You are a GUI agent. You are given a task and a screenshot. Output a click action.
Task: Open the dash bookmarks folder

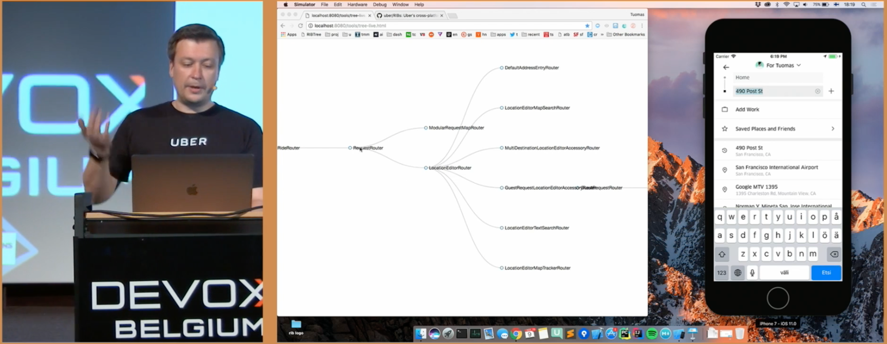(394, 34)
